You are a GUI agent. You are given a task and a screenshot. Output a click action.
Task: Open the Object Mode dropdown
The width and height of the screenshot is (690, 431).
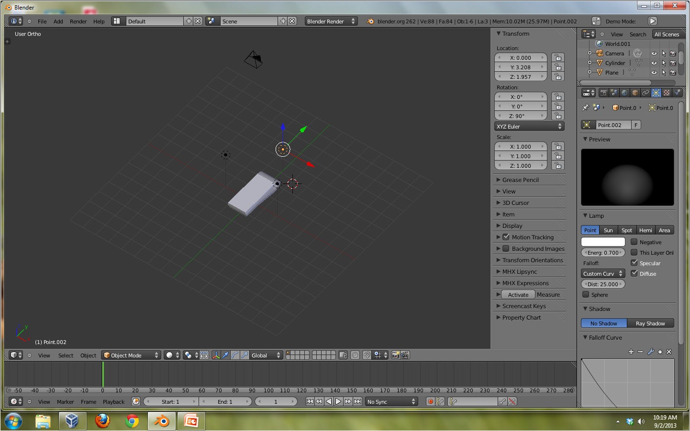click(131, 355)
